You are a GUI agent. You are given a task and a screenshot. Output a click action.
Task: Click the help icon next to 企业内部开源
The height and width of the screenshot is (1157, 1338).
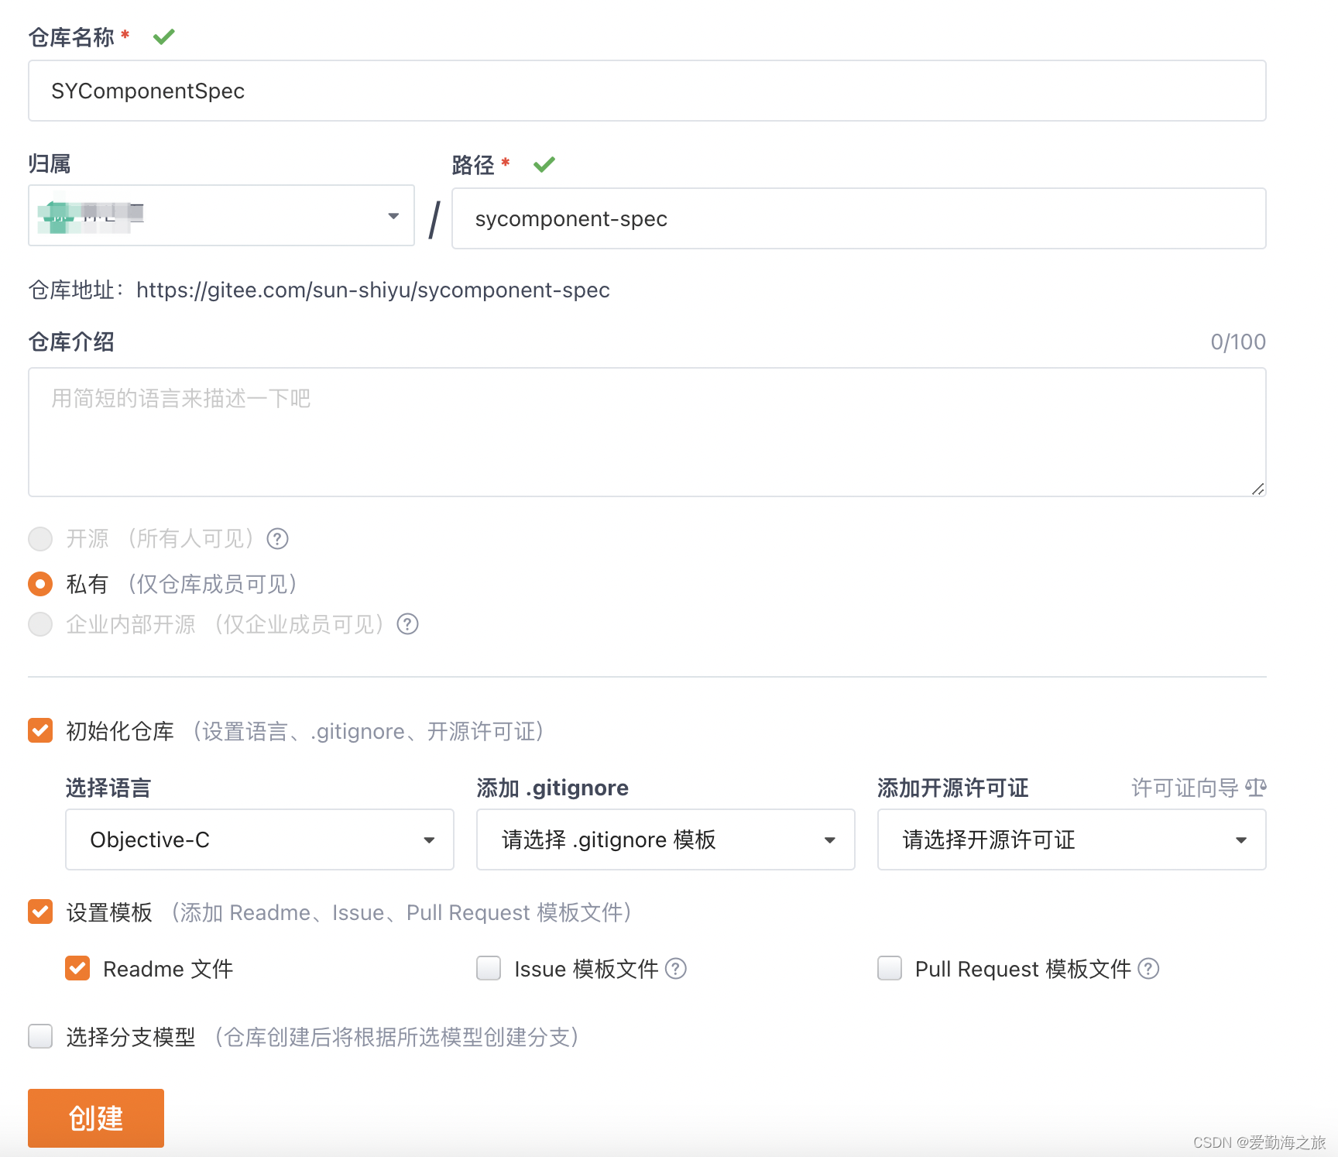click(407, 624)
